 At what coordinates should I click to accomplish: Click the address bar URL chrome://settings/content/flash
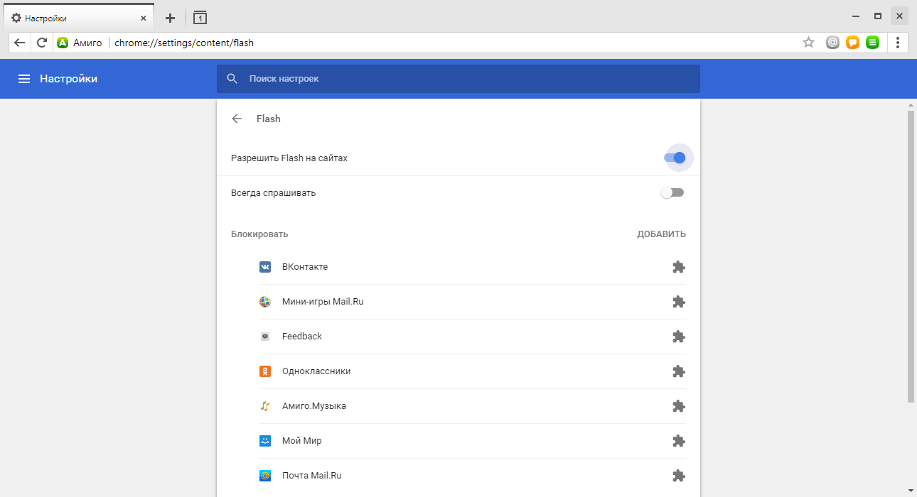[x=184, y=43]
